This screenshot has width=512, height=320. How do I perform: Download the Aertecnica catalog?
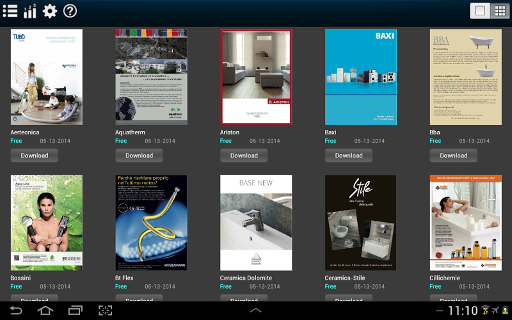pos(35,156)
